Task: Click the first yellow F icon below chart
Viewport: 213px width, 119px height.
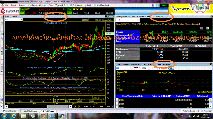Action: coord(75,107)
